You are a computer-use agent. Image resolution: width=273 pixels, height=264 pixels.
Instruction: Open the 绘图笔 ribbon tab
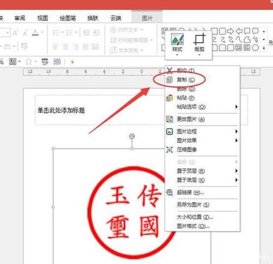point(68,18)
